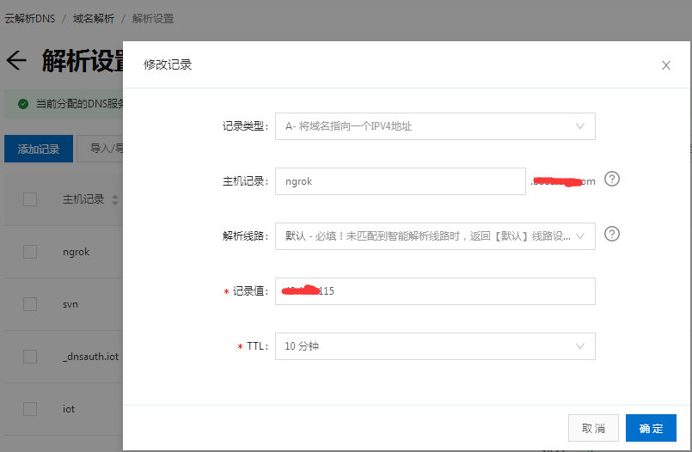This screenshot has width=692, height=452.
Task: Tick the checkbox for the _dnsauth.iot record
Action: tap(30, 356)
